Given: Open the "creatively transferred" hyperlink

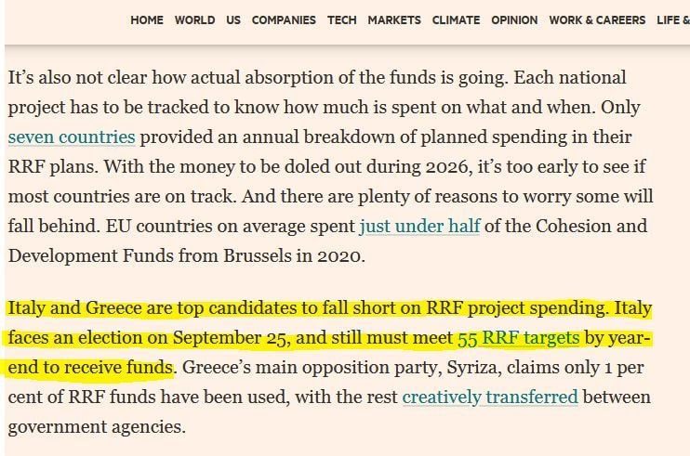Looking at the screenshot, I should tap(490, 397).
